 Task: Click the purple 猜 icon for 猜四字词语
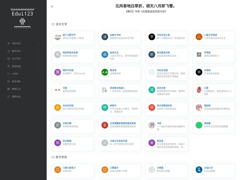(x=58, y=72)
